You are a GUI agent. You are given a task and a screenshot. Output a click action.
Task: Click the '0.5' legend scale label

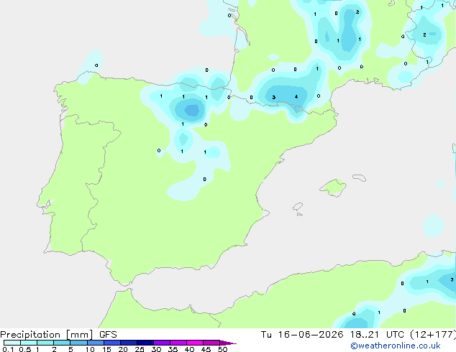click(25, 349)
